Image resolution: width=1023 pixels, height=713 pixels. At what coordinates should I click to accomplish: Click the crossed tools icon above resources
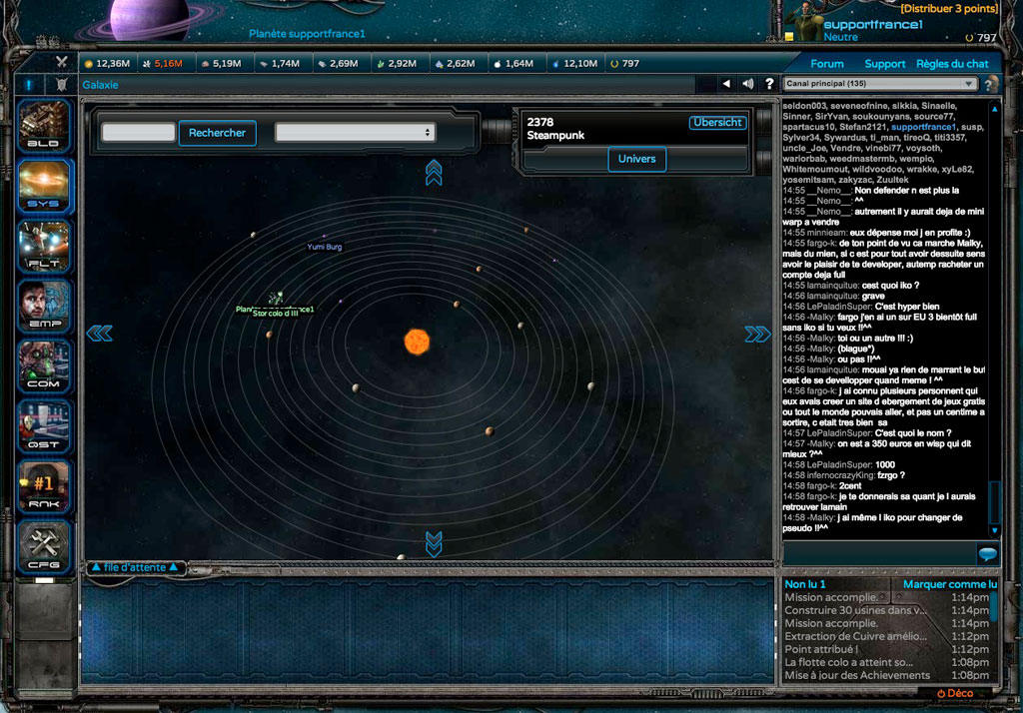tap(61, 62)
